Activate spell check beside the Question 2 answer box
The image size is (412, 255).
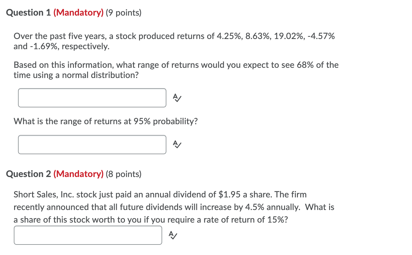click(x=173, y=235)
